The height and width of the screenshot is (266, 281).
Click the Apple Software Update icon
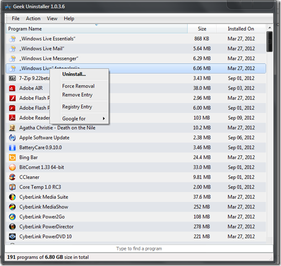click(12, 138)
